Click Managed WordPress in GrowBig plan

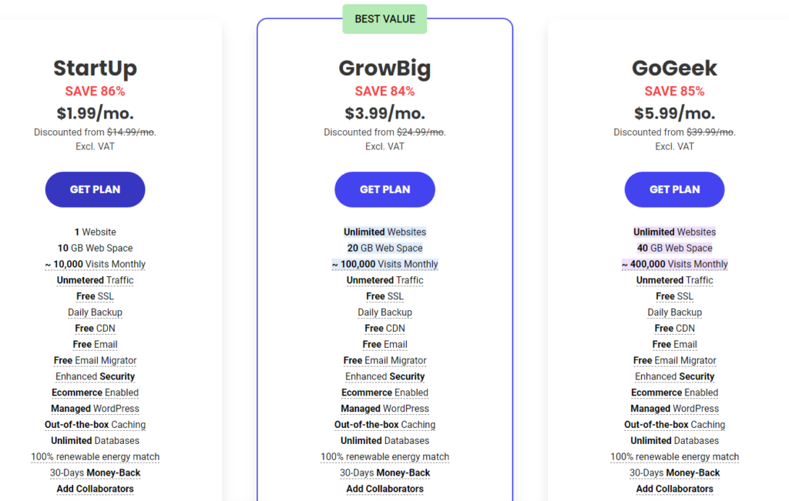[385, 409]
